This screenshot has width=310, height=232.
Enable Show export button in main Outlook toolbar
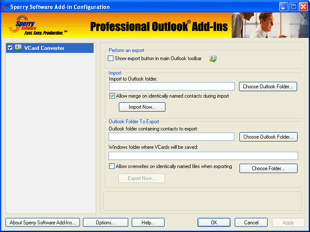tap(110, 58)
